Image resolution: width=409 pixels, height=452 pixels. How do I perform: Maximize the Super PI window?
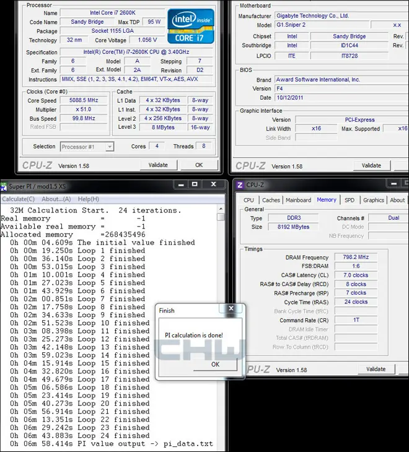[195, 184]
